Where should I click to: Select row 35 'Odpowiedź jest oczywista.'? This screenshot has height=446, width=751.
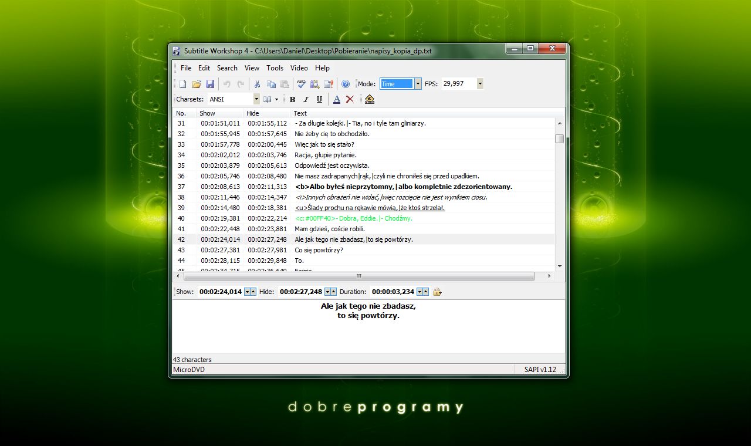point(364,165)
